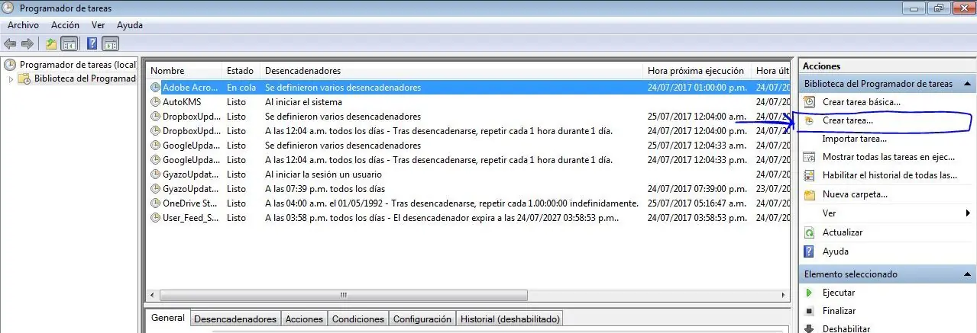This screenshot has width=977, height=333.
Task: Open the Acción menu
Action: [x=65, y=25]
